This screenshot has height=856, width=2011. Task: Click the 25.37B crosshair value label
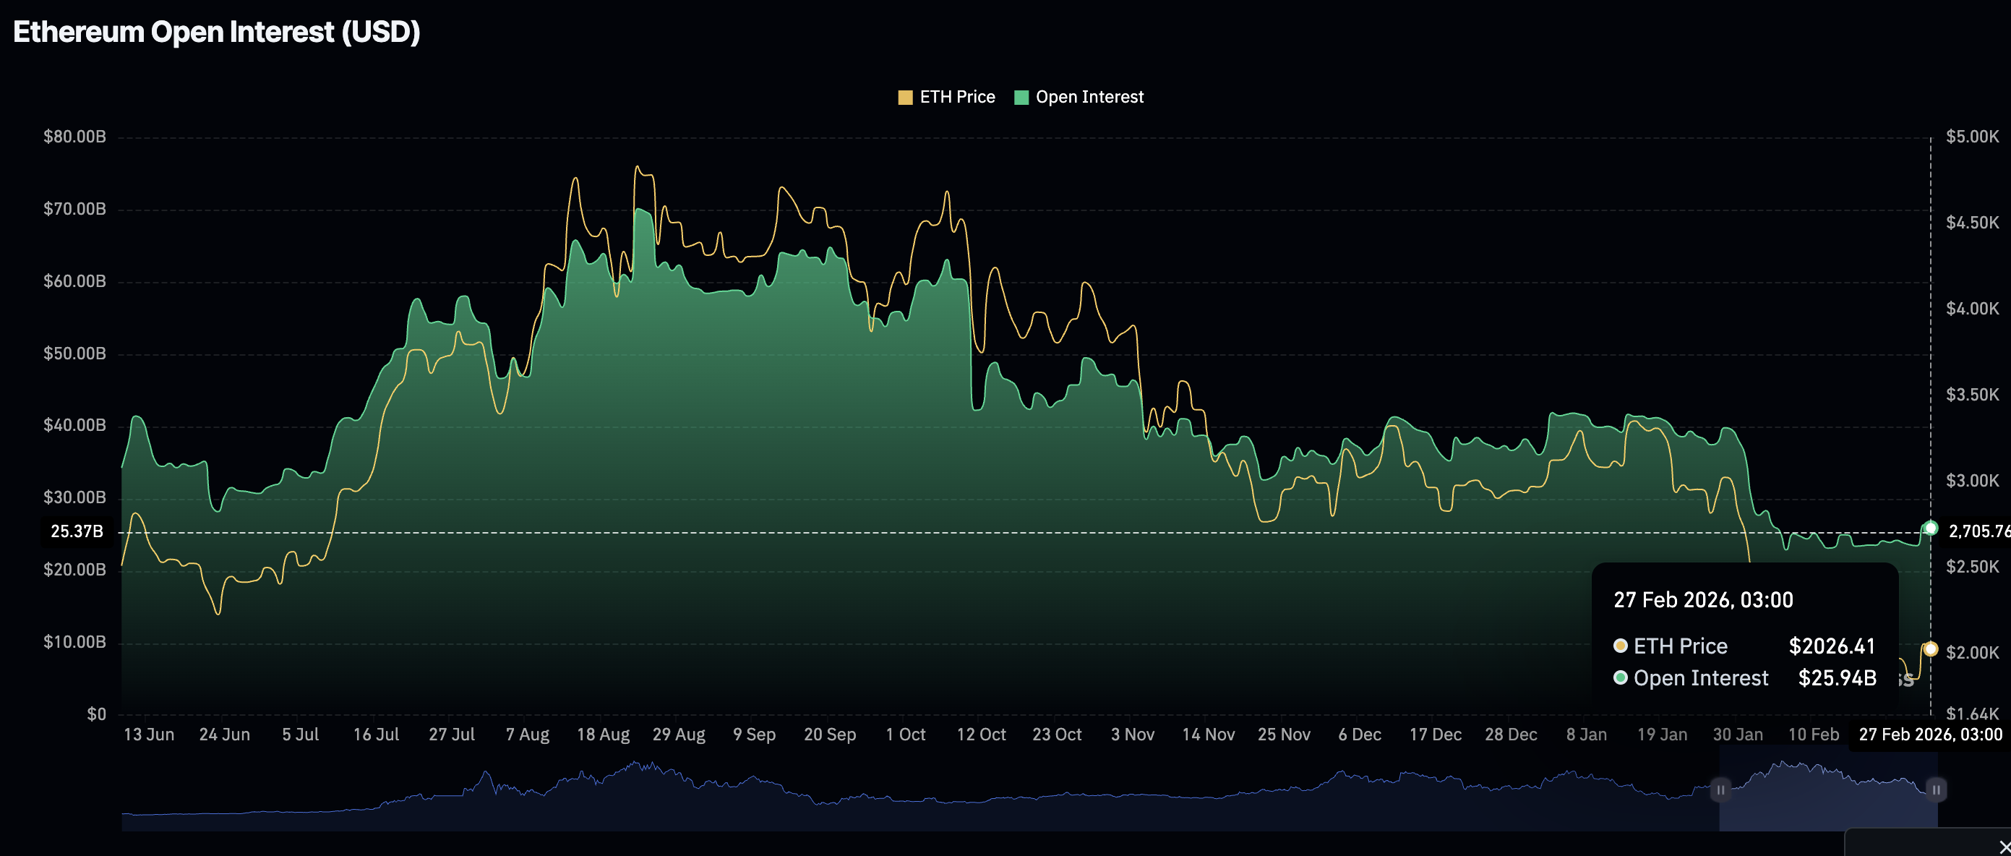(77, 532)
